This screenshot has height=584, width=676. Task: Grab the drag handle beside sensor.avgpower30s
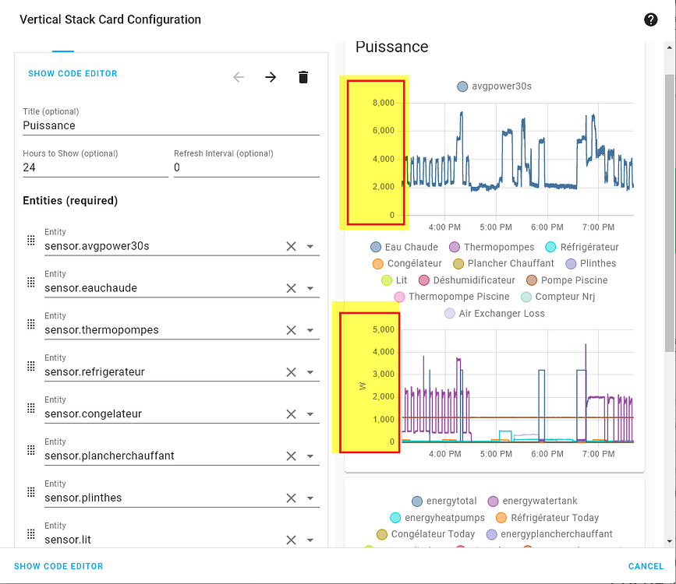tap(30, 240)
